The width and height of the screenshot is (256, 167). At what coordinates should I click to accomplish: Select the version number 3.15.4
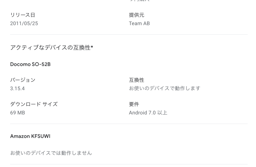(x=17, y=89)
